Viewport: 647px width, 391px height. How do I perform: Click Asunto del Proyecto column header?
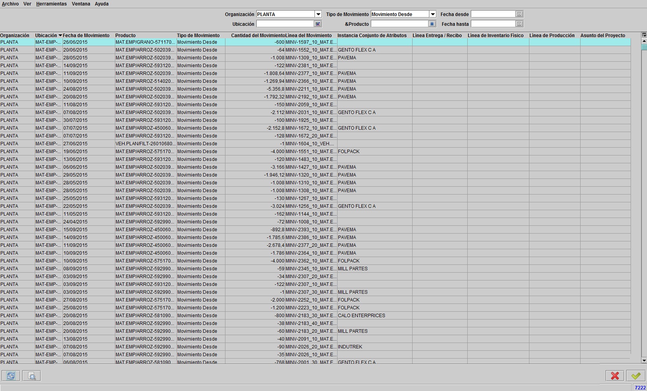coord(605,36)
